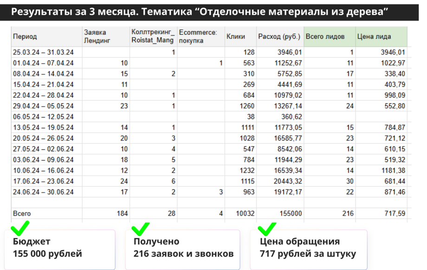
Task: Click total leads value 30
Action: tap(350, 181)
